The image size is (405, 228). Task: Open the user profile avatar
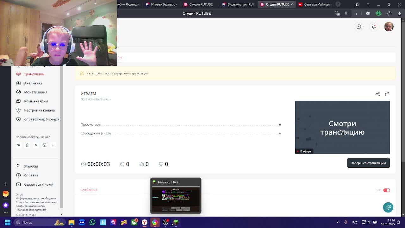pos(389,27)
